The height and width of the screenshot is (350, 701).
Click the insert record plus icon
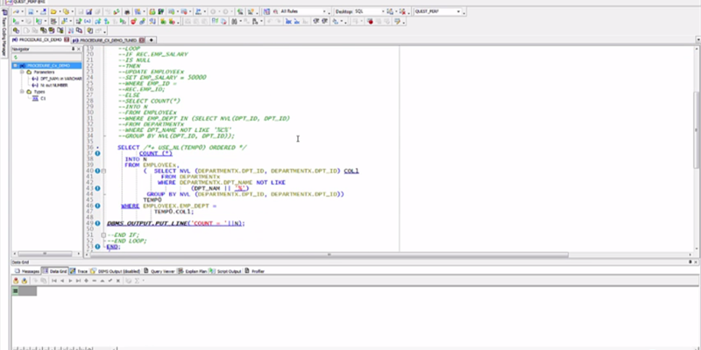coord(86,280)
